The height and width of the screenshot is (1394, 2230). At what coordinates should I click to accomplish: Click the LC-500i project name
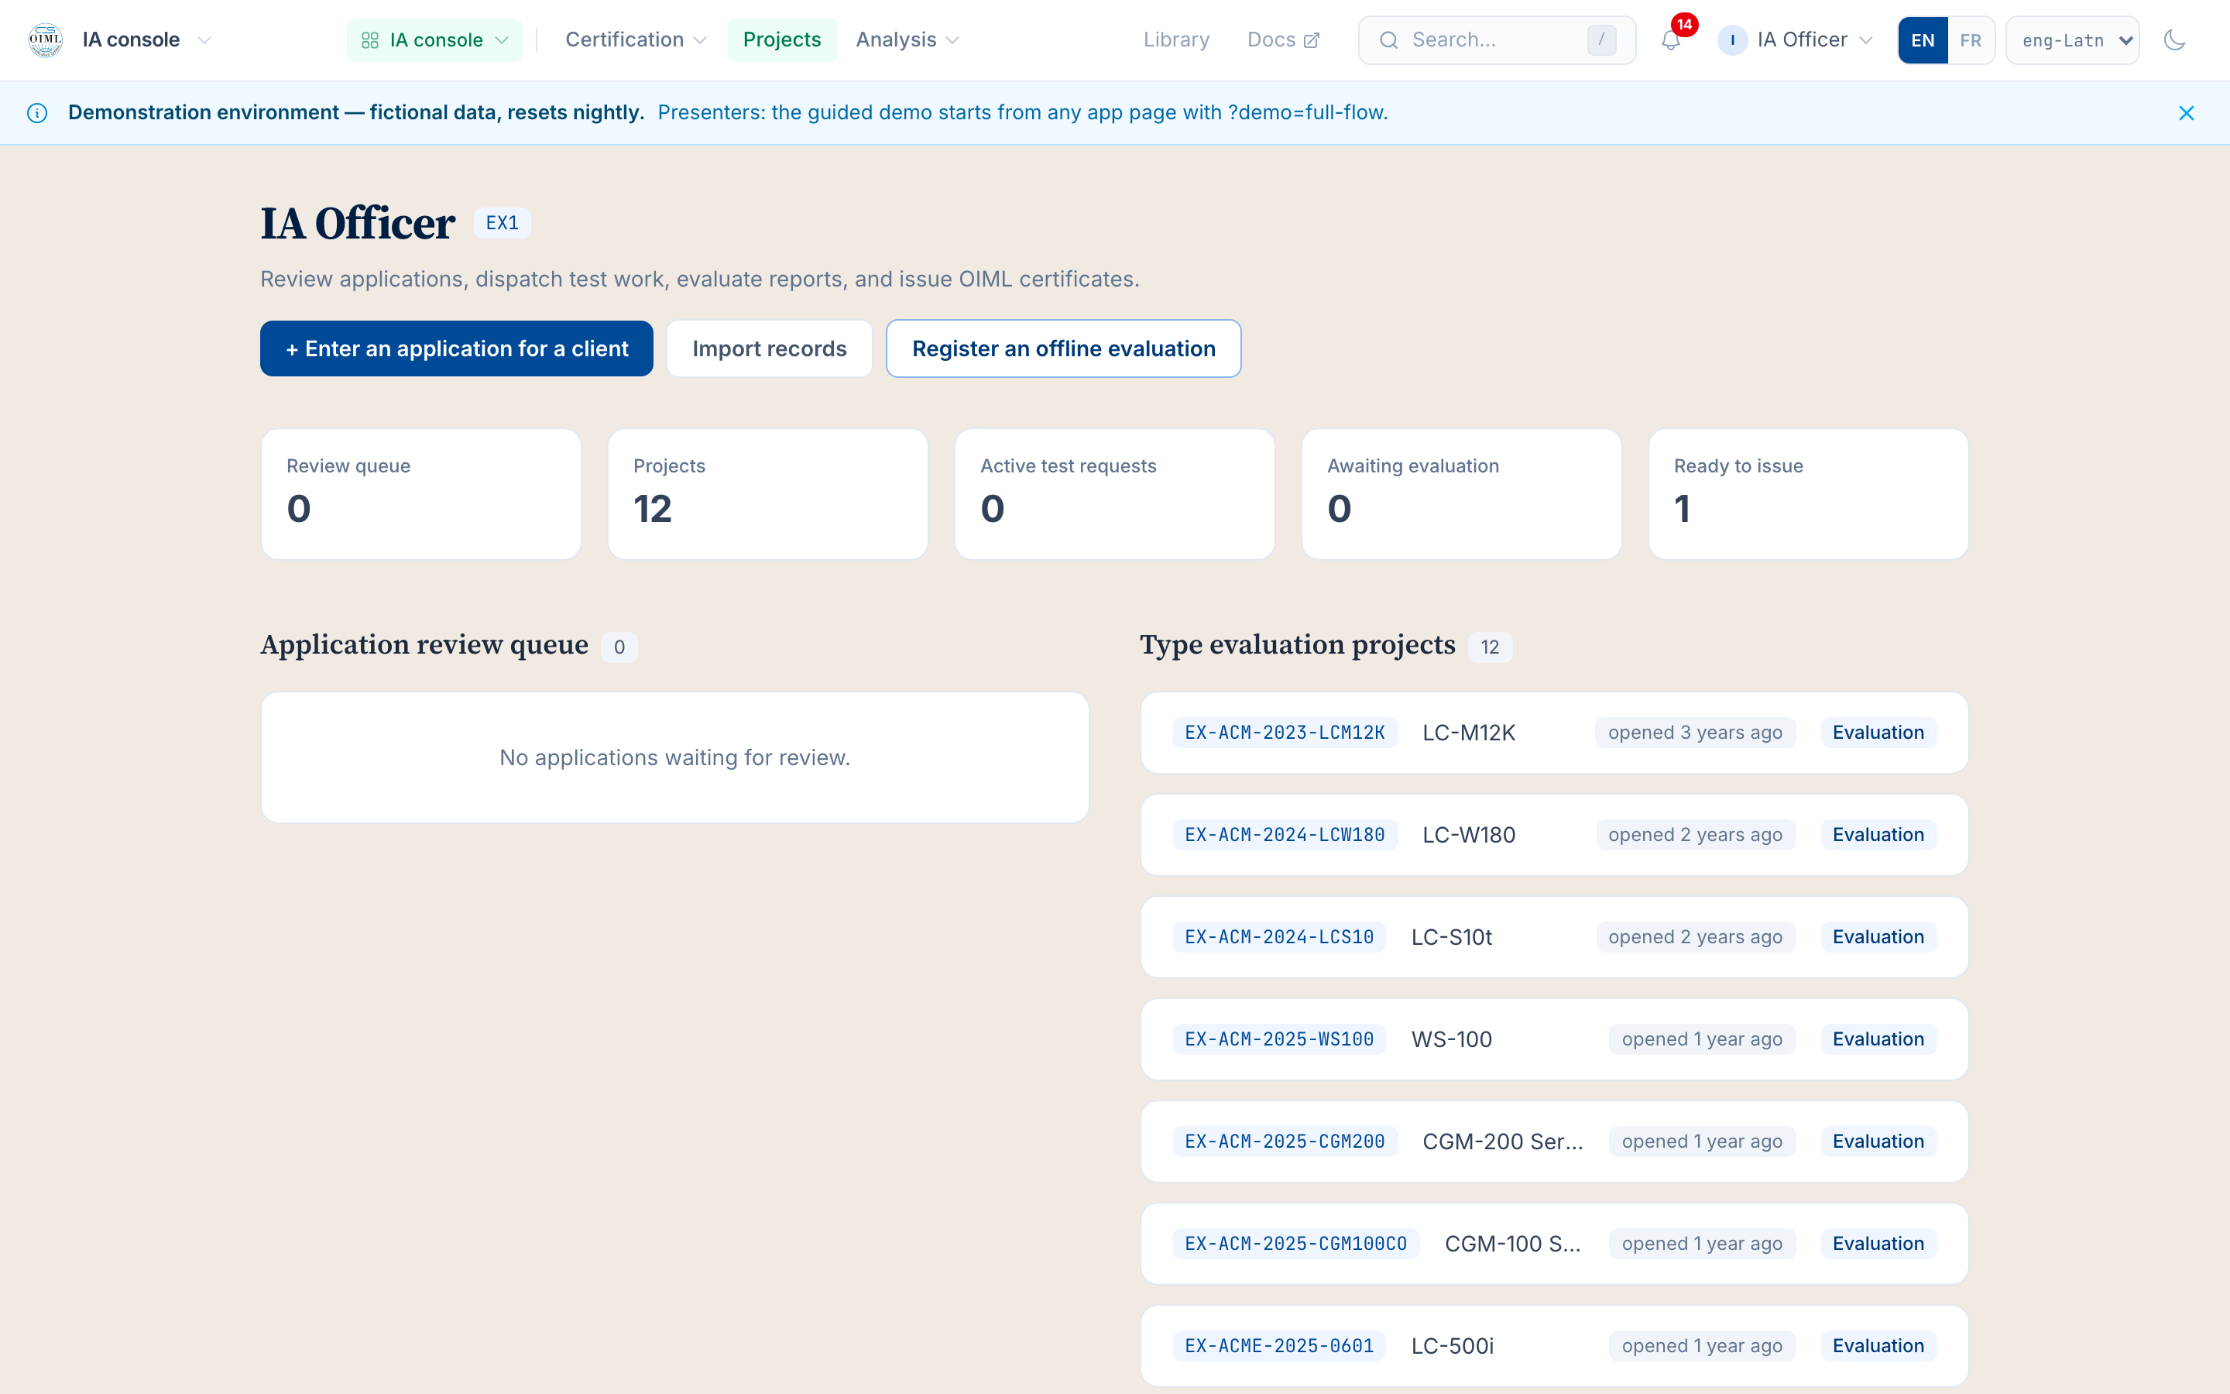(x=1453, y=1347)
